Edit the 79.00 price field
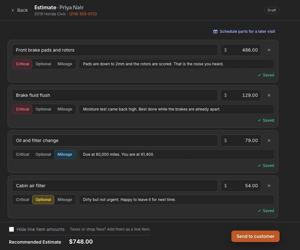The width and height of the screenshot is (300, 250). (x=241, y=140)
